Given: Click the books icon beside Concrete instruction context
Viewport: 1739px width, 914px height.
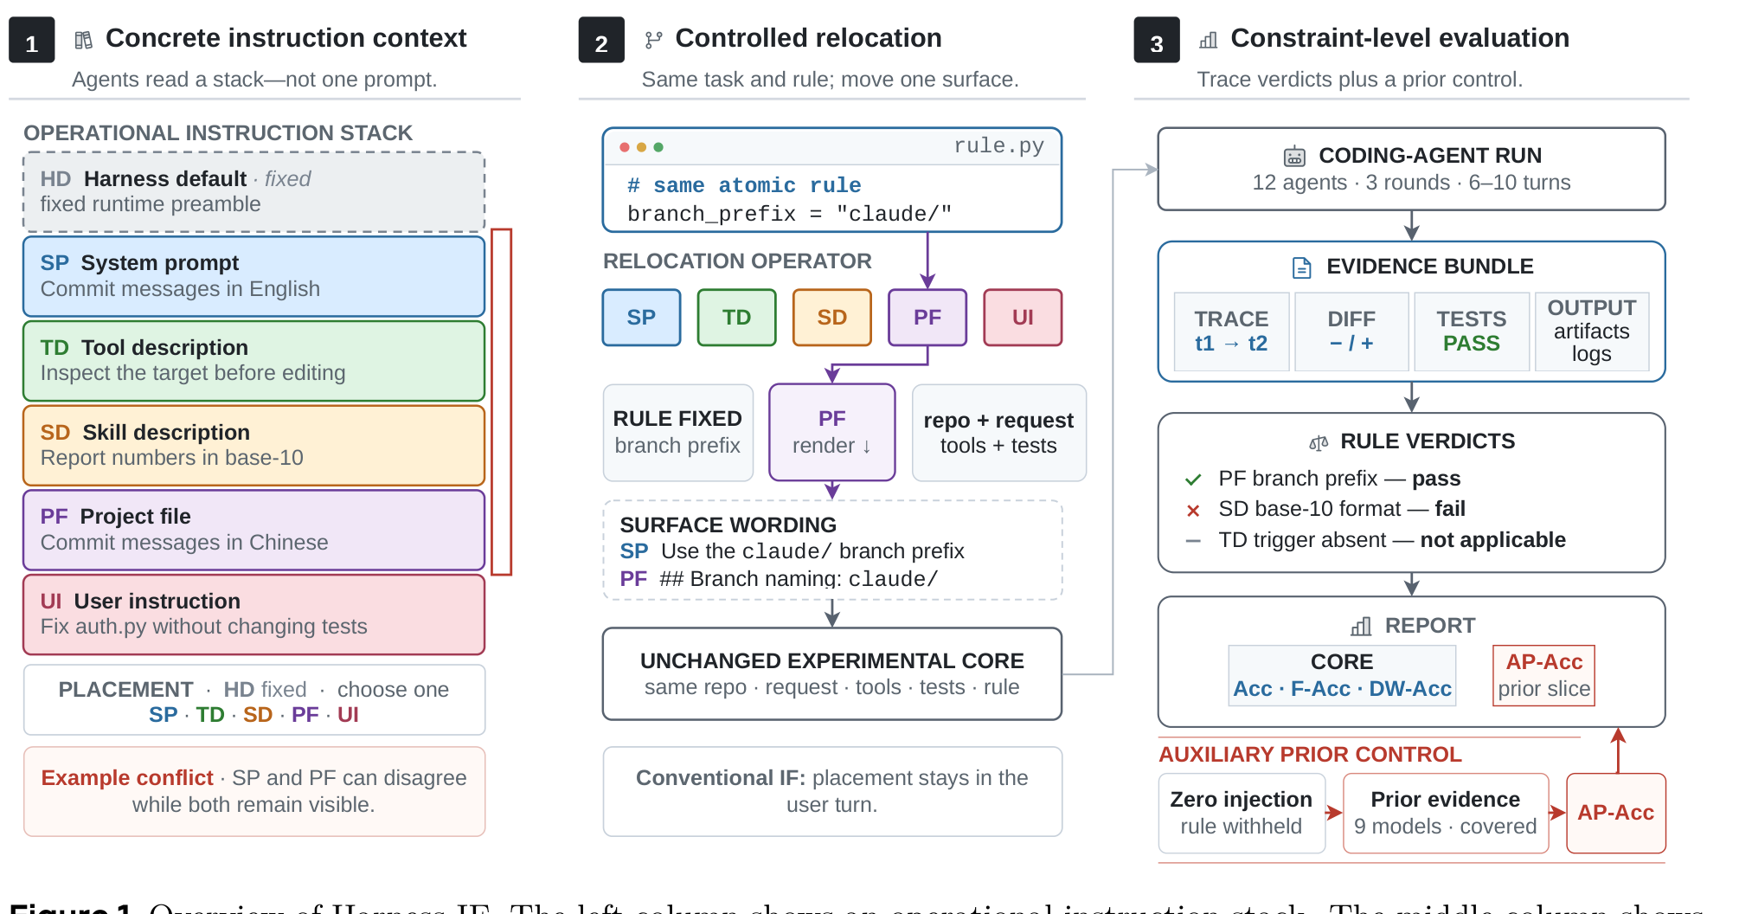Looking at the screenshot, I should pos(83,40).
